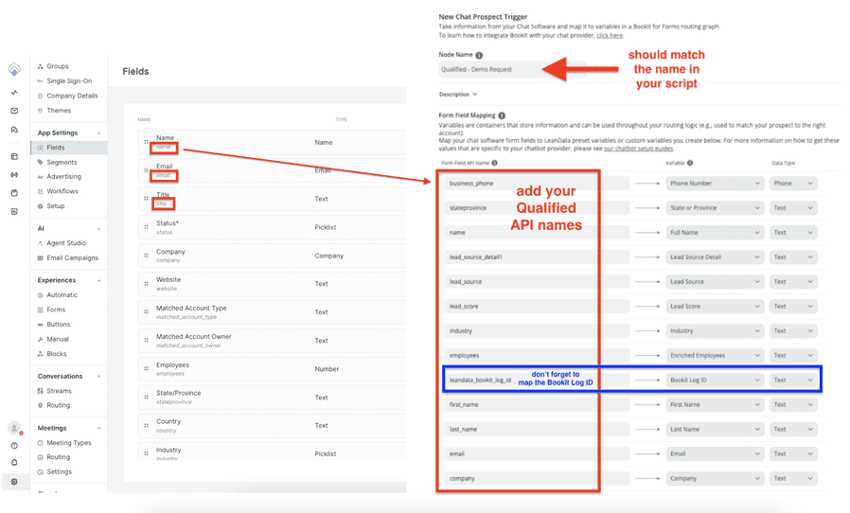Click the lead_source_detail1 API name field

coord(537,257)
